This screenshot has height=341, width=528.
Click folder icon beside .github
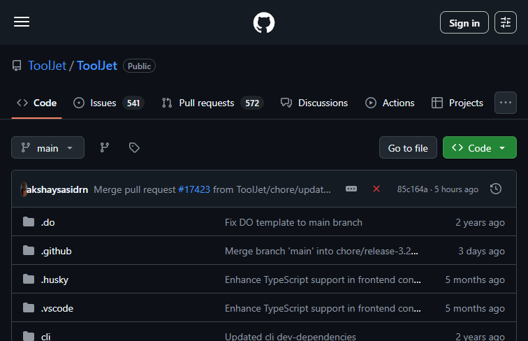[x=29, y=250]
